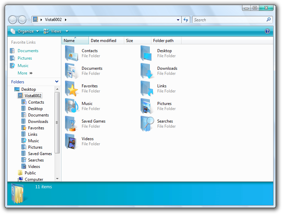The width and height of the screenshot is (282, 214).
Task: Open the Views dropdown arrow
Action: (67, 31)
